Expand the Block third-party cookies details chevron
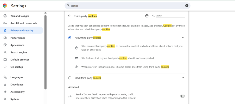This screenshot has width=235, height=104. [183, 78]
